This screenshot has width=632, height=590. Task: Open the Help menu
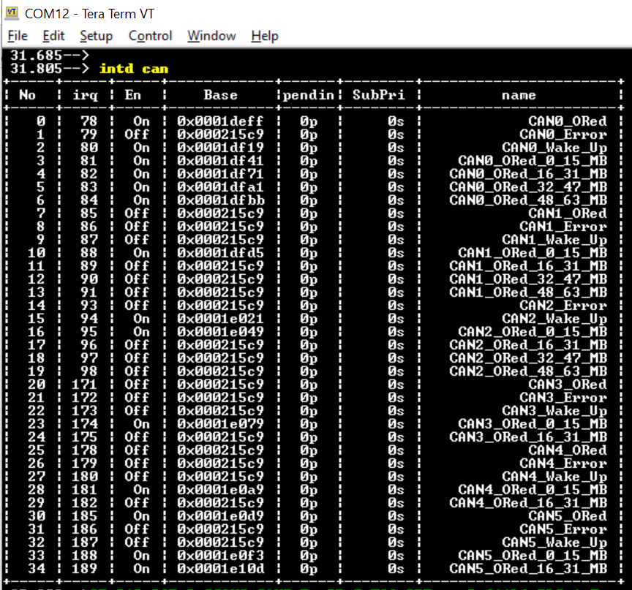click(x=265, y=36)
